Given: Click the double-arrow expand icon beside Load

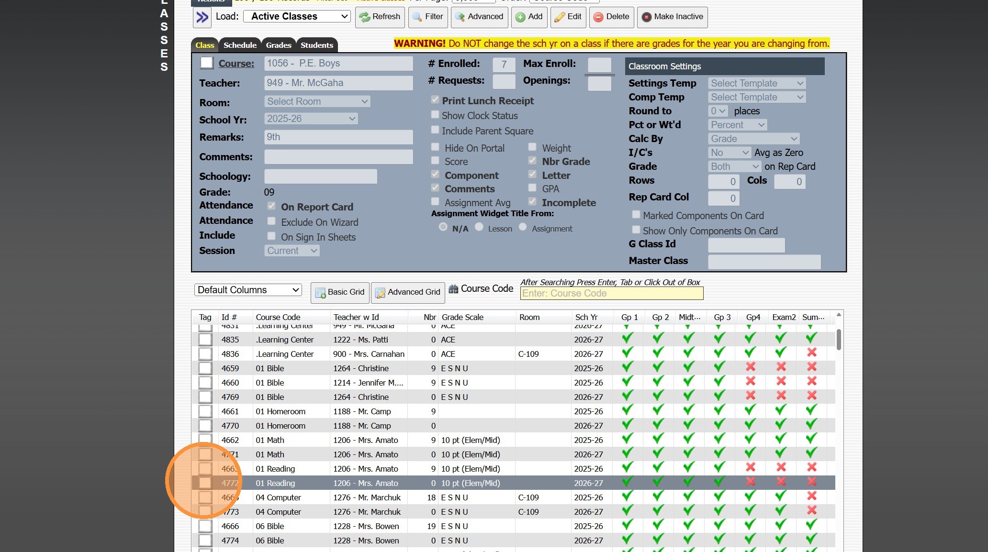Looking at the screenshot, I should (x=202, y=17).
